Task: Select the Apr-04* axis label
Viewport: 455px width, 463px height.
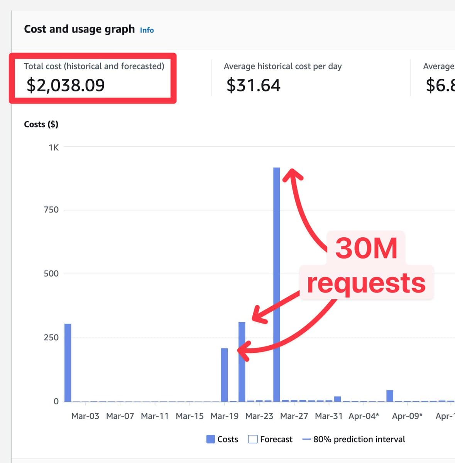Action: (364, 416)
